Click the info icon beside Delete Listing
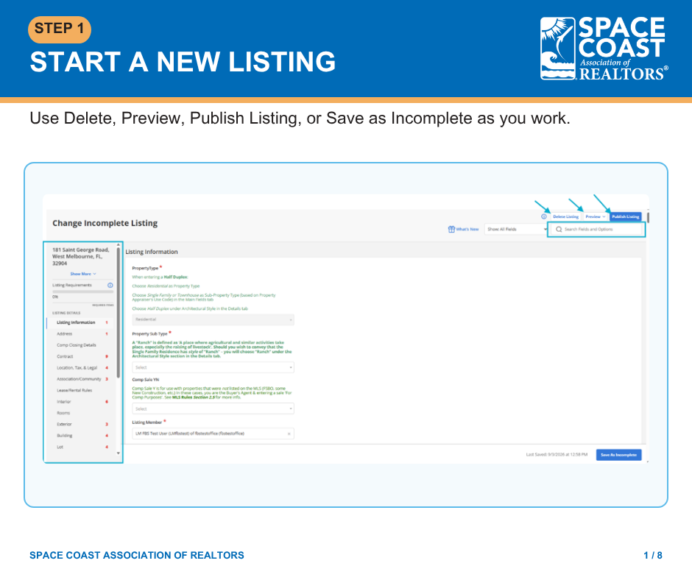The height and width of the screenshot is (580, 692). click(x=544, y=216)
